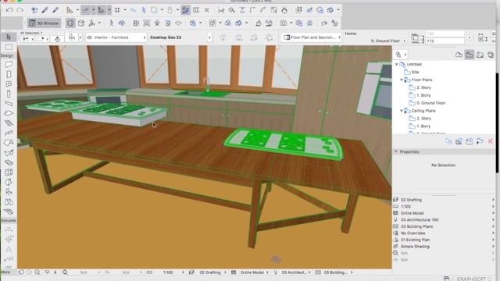Screen dimensions: 500x281
Task: Inject parameters with syringe icon
Action: [x=55, y=10]
